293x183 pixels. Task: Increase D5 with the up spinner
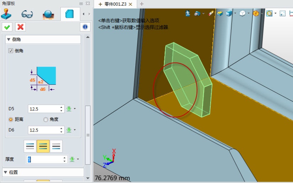(x=61, y=107)
